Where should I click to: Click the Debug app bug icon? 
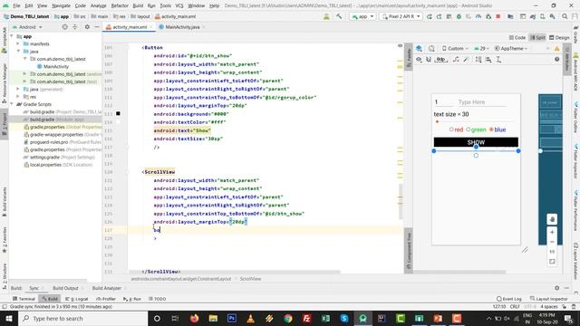459,16
